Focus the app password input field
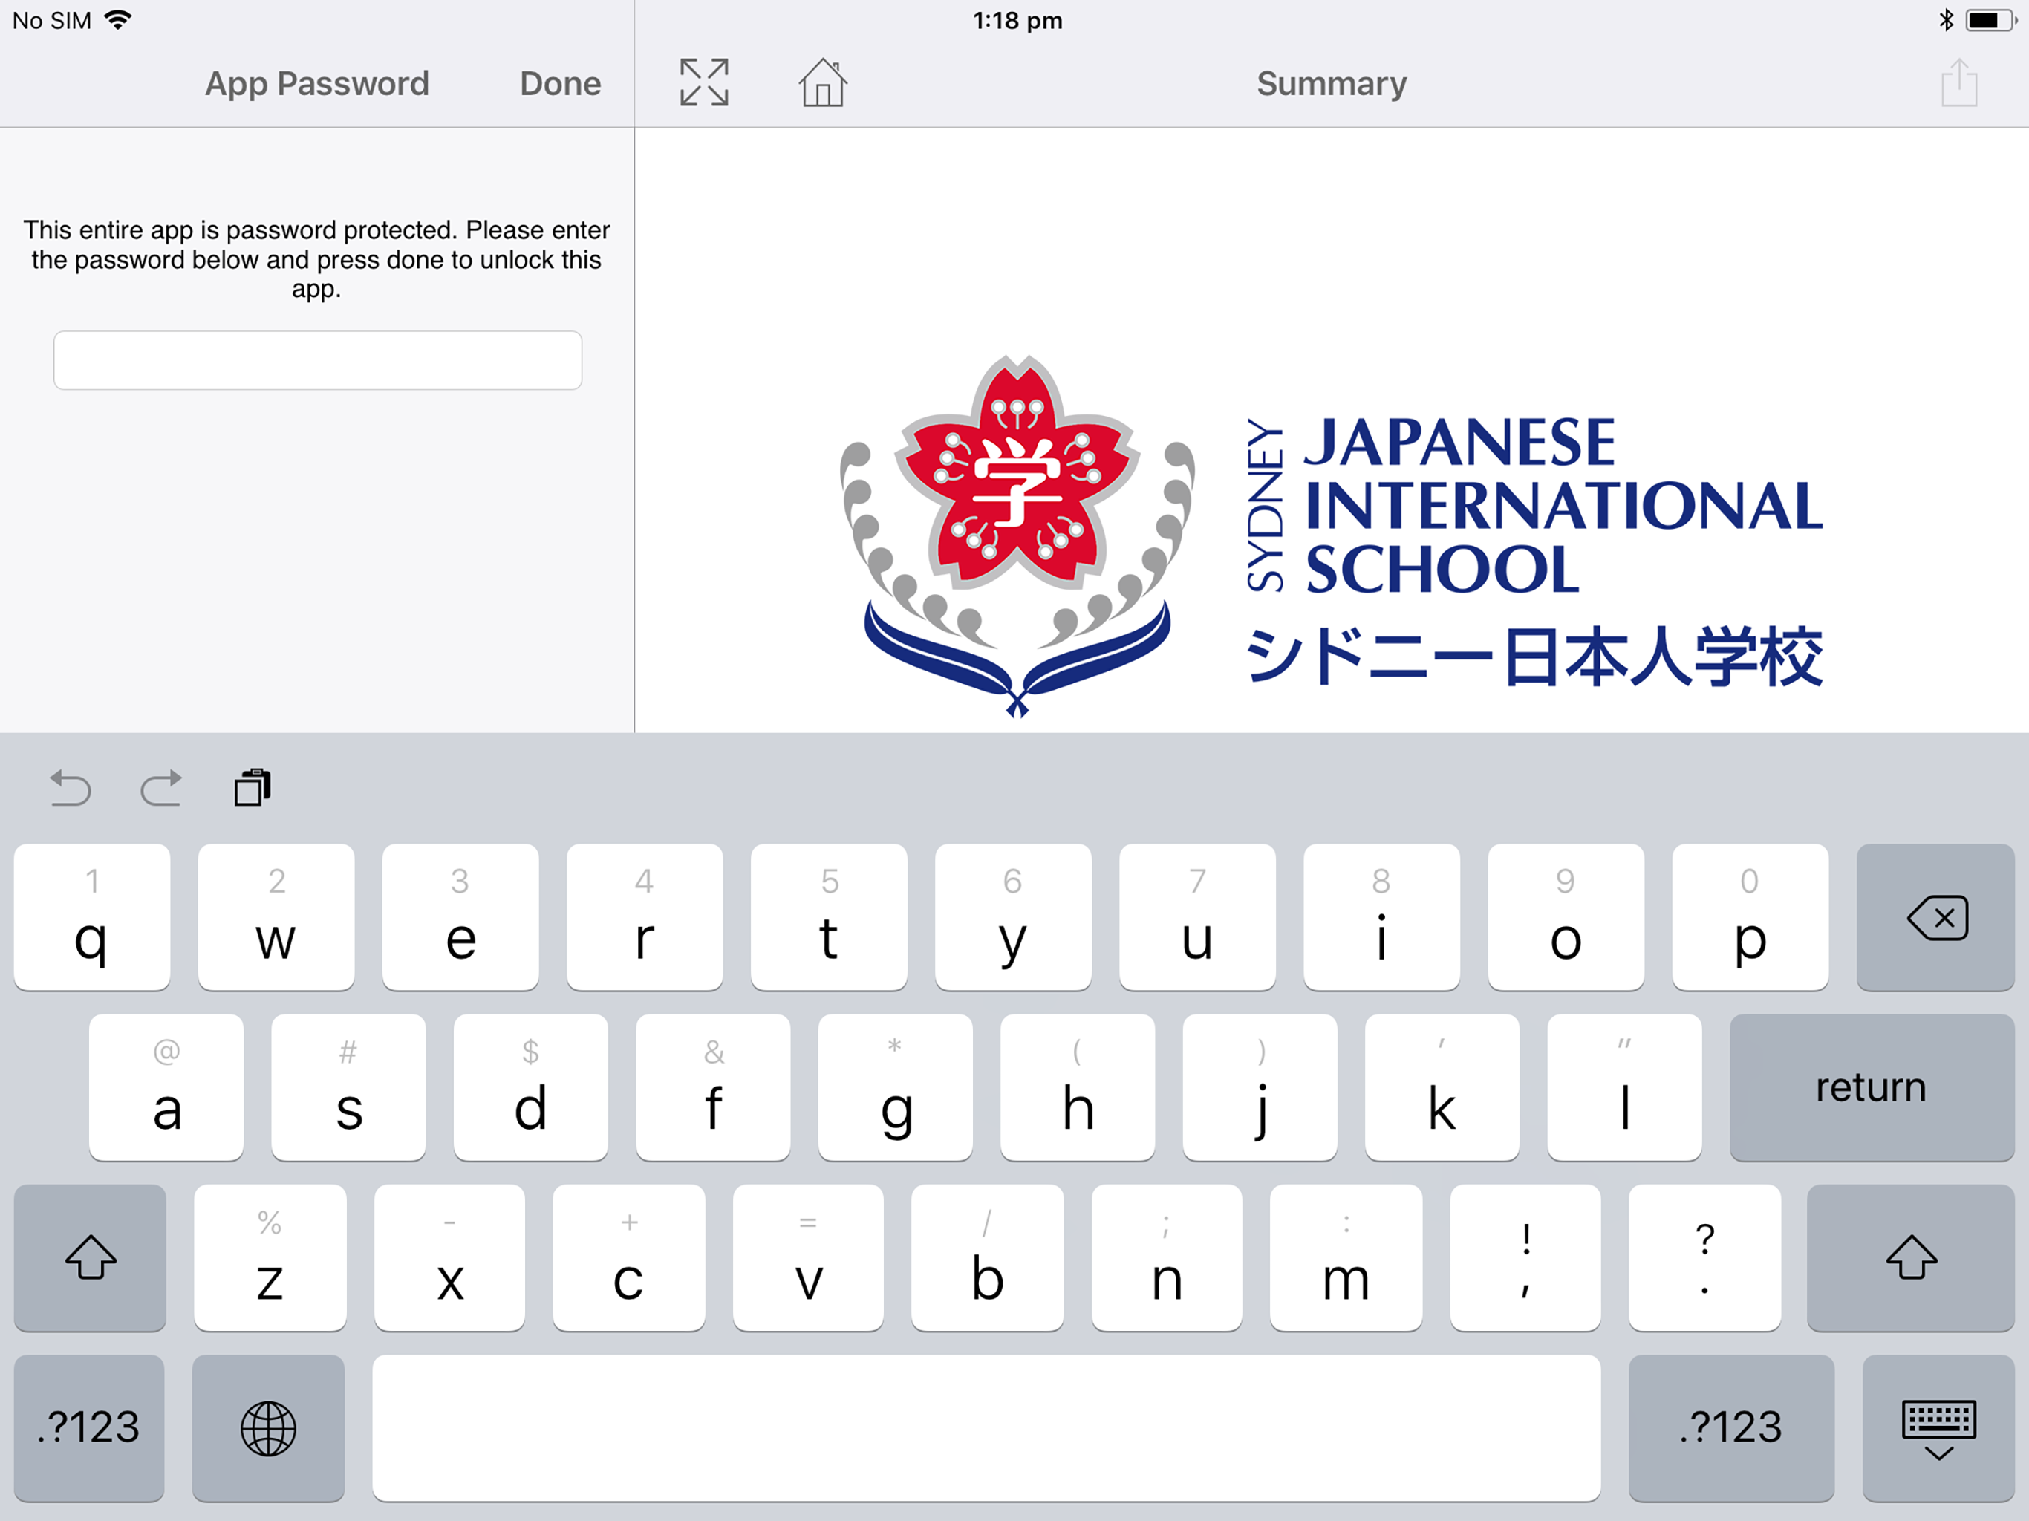This screenshot has height=1521, width=2029. pos(317,360)
